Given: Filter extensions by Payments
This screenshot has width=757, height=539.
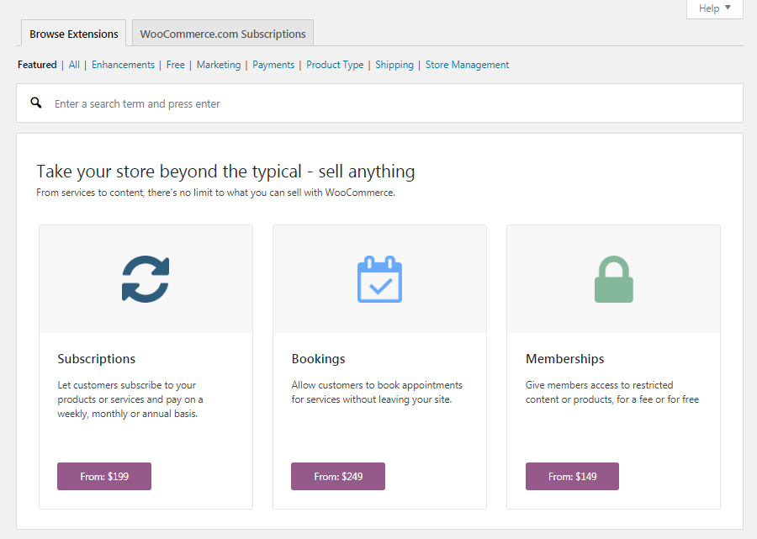Looking at the screenshot, I should (x=273, y=64).
